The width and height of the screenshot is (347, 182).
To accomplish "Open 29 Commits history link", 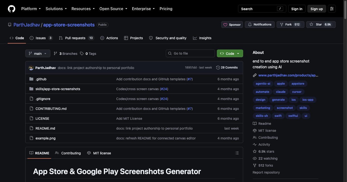I will coord(227,68).
